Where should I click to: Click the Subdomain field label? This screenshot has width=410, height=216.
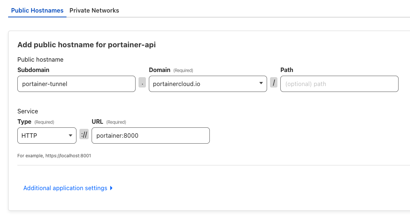point(34,70)
